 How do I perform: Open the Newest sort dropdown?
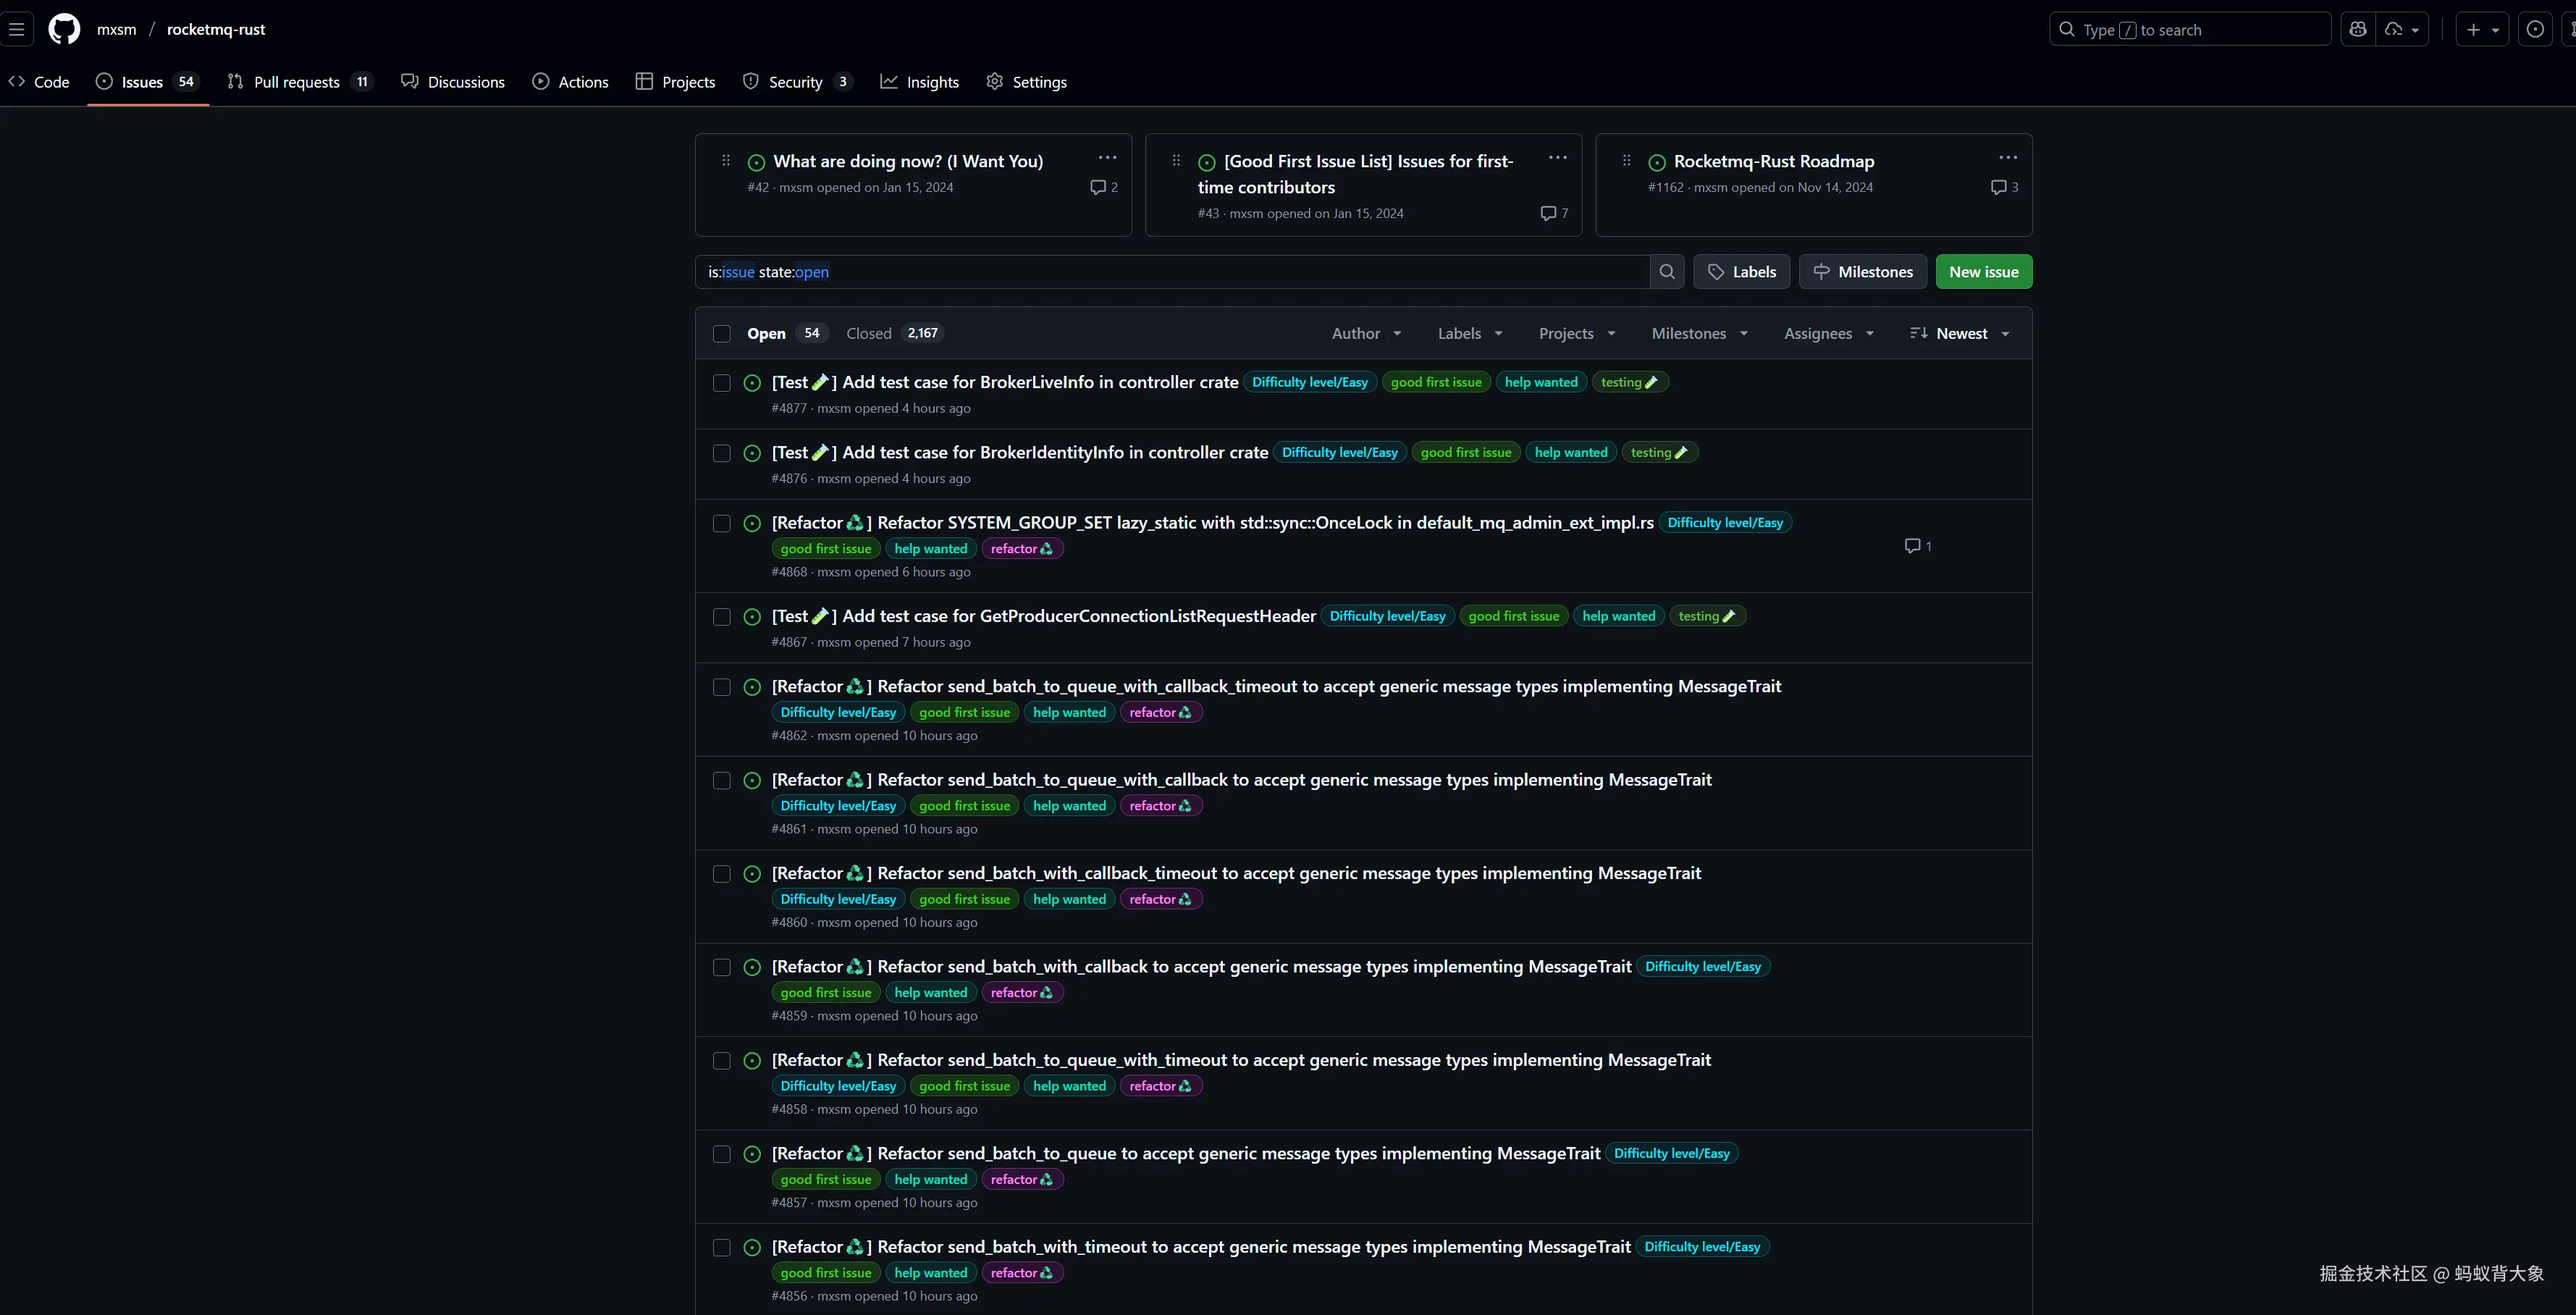click(1959, 334)
